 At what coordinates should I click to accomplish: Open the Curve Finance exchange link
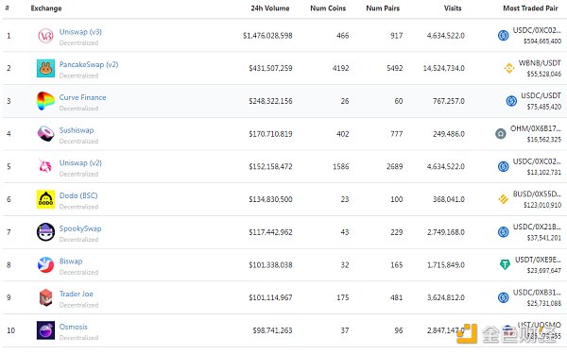click(83, 97)
